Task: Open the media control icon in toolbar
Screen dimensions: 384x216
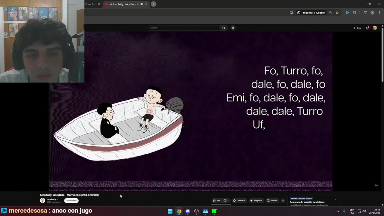Action: pos(365,13)
